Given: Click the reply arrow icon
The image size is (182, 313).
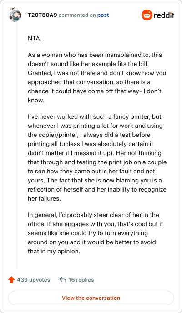Looking at the screenshot, I should click(63, 279).
